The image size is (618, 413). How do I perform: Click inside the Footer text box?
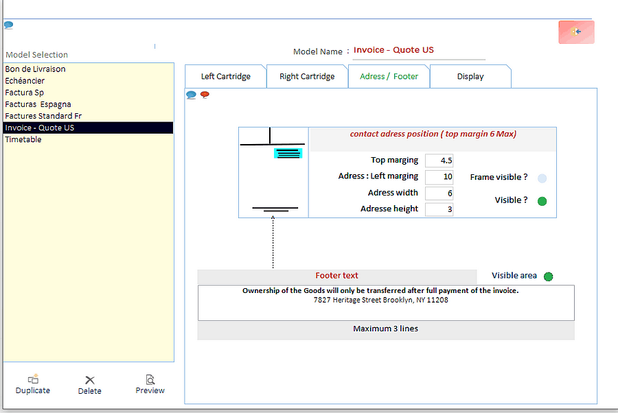[386, 303]
